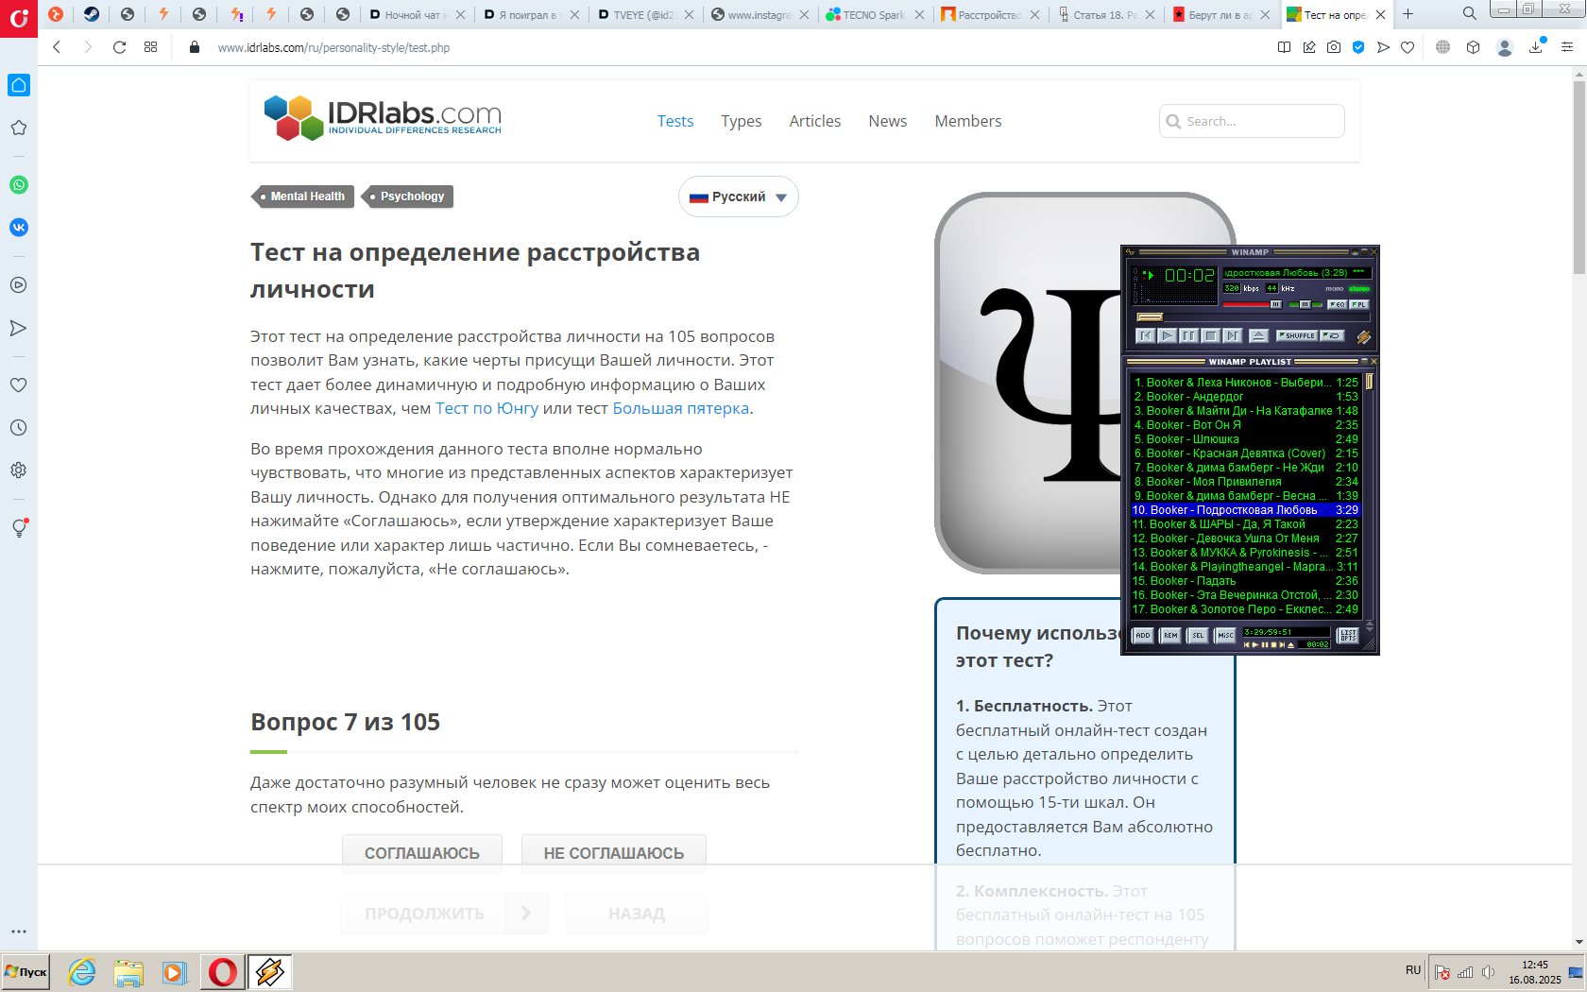The image size is (1587, 992).
Task: Click Winamp main window play button
Action: (1167, 335)
